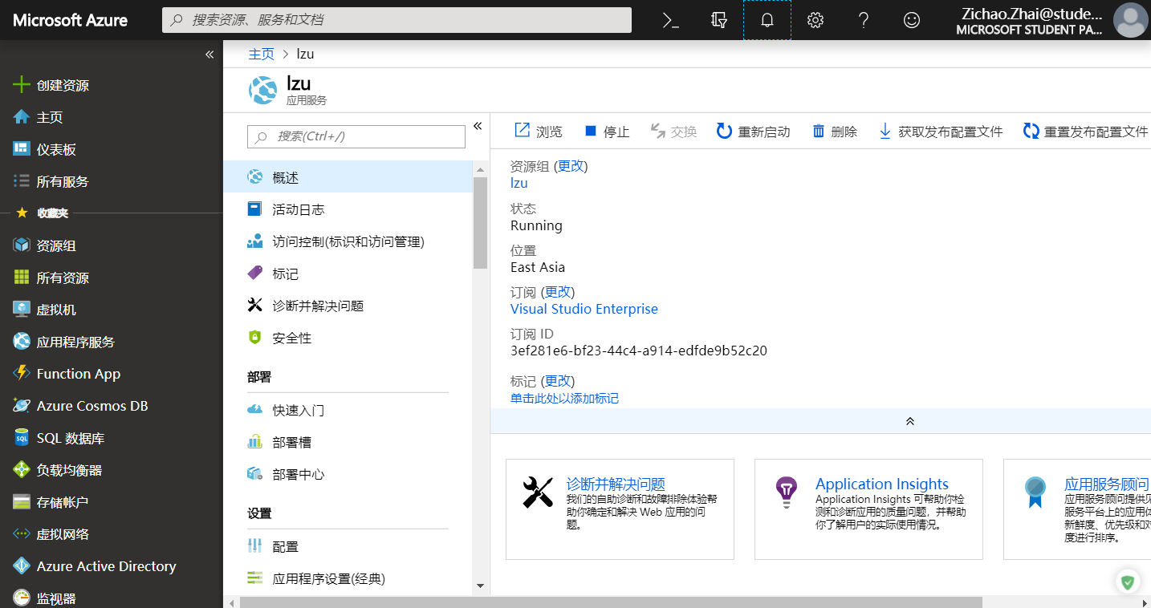Click 单击此处以添加标记 to add tags
Viewport: 1151px width, 608px height.
pos(564,398)
